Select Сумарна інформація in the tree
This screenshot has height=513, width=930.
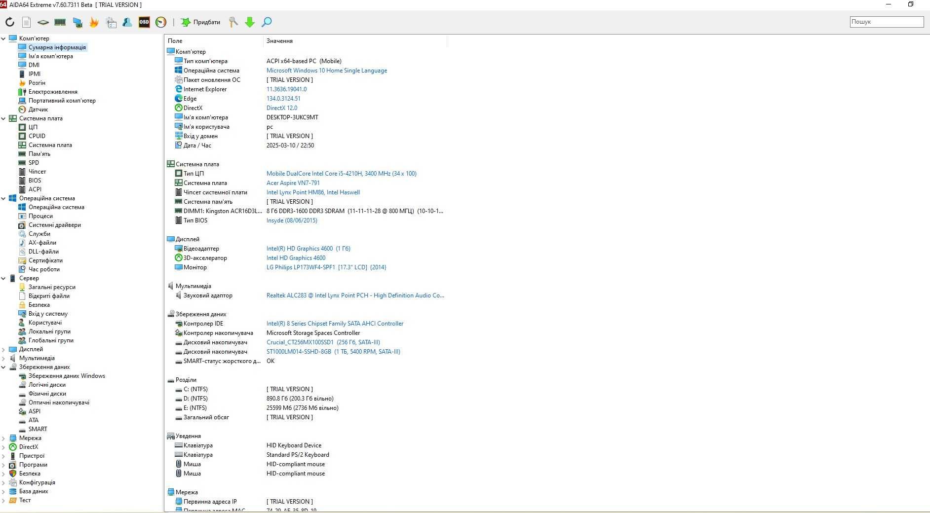pyautogui.click(x=57, y=47)
